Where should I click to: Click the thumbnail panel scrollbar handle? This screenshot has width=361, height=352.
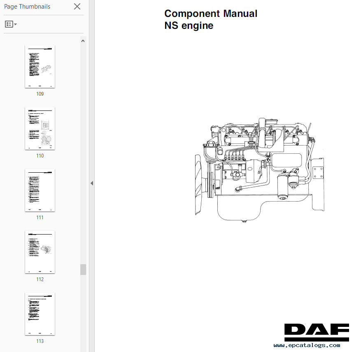click(x=83, y=270)
